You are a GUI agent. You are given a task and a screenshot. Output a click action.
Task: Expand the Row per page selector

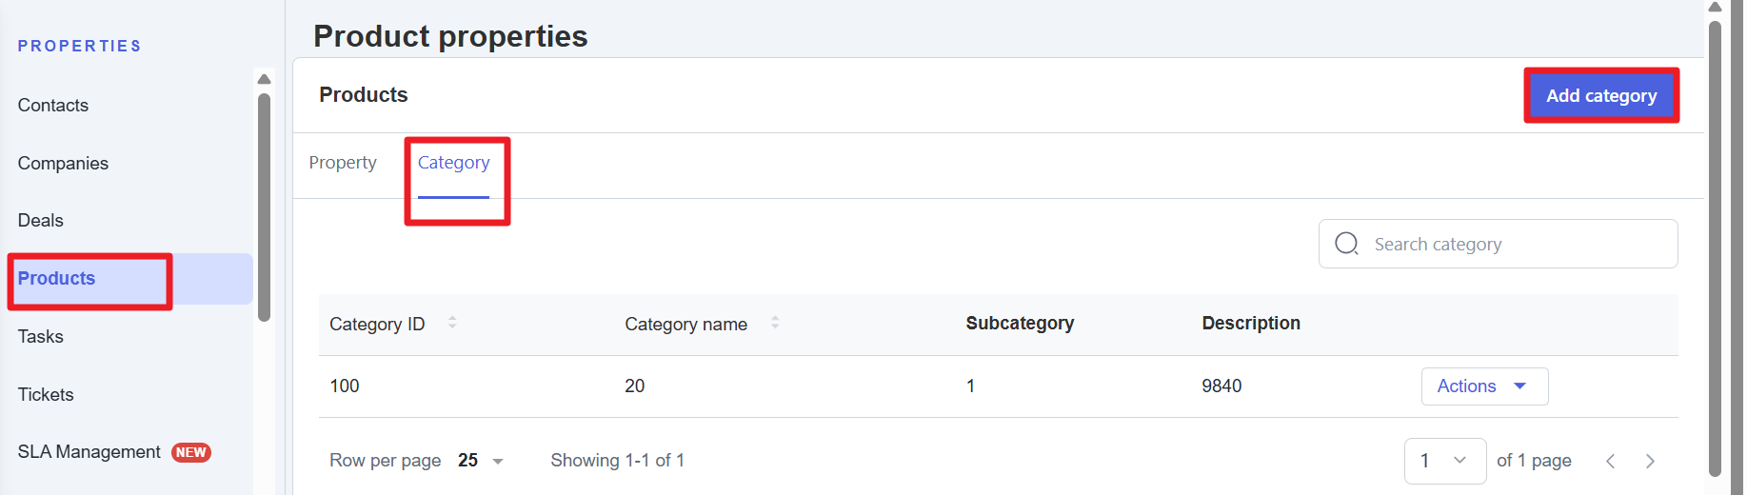click(481, 461)
